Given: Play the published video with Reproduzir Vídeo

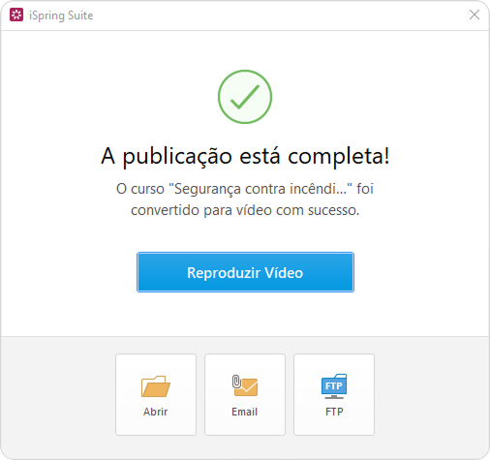Looking at the screenshot, I should (245, 272).
